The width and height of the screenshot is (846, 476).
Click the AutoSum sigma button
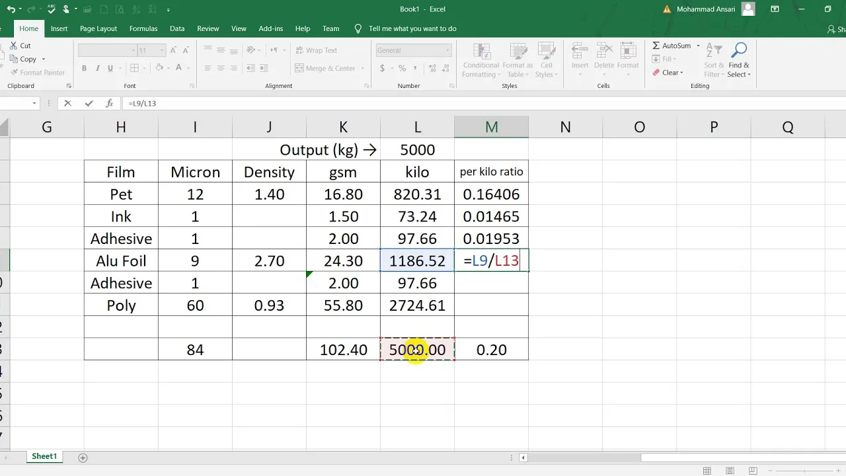pyautogui.click(x=671, y=46)
